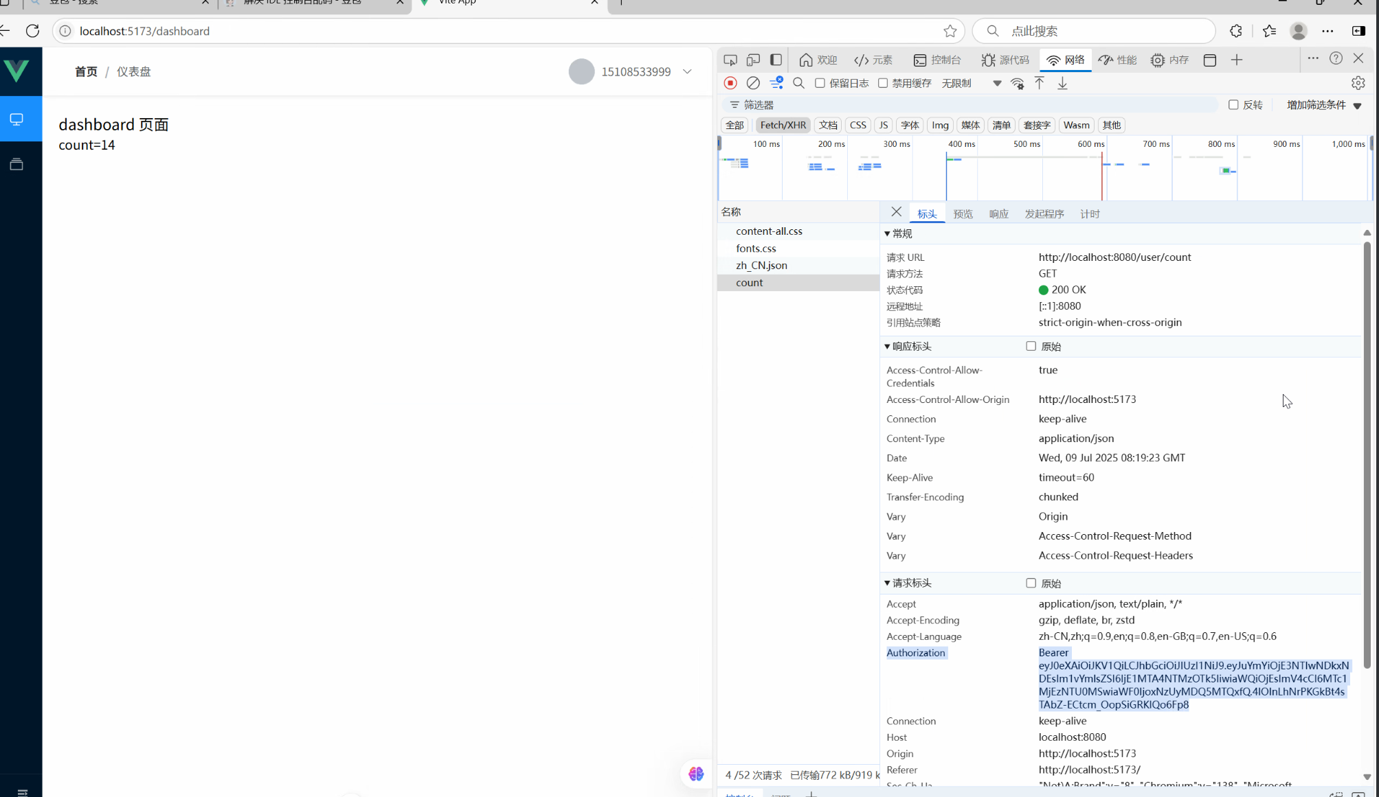Switch to the 性能 DevTools tab

[1117, 60]
